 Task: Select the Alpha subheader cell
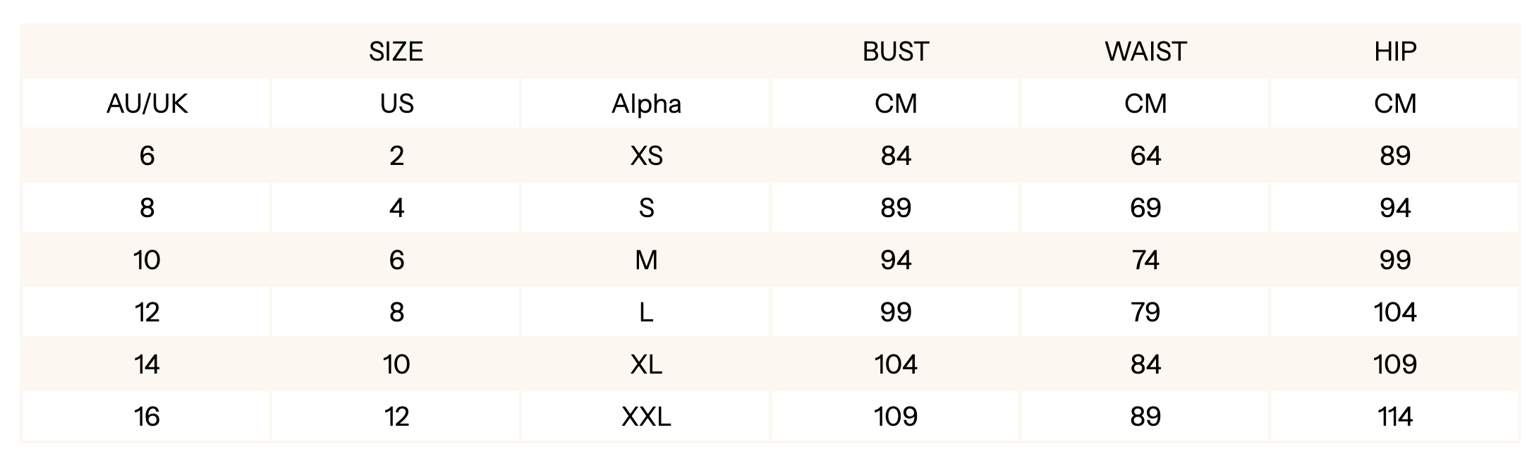tap(646, 104)
